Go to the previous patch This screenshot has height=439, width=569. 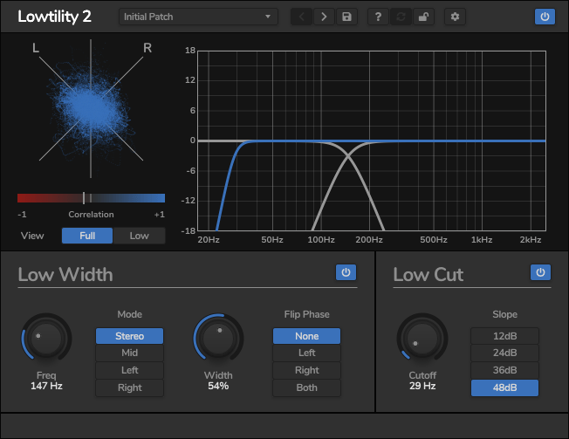tap(301, 17)
